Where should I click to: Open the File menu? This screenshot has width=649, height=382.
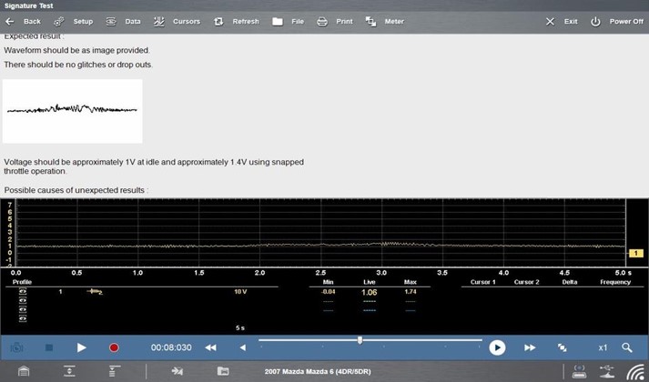tap(288, 21)
